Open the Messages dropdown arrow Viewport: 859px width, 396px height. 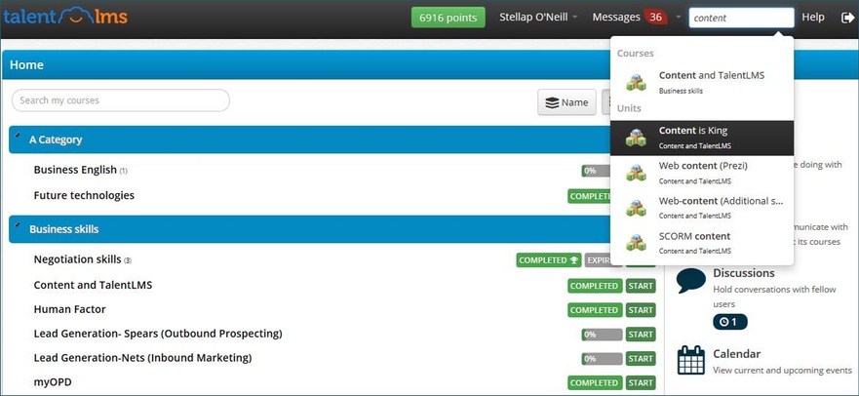click(679, 18)
